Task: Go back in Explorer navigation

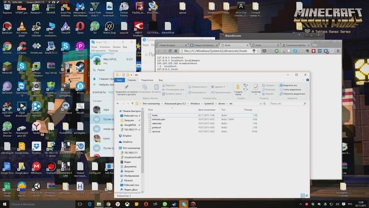Action: [118, 103]
